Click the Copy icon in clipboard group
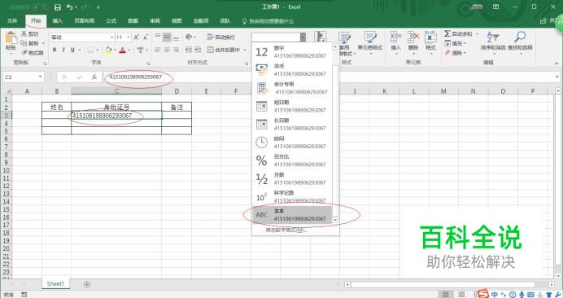The image size is (563, 298). click(x=24, y=43)
